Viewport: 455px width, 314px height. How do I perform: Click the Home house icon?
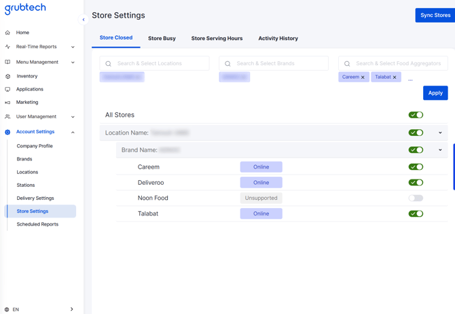point(7,33)
